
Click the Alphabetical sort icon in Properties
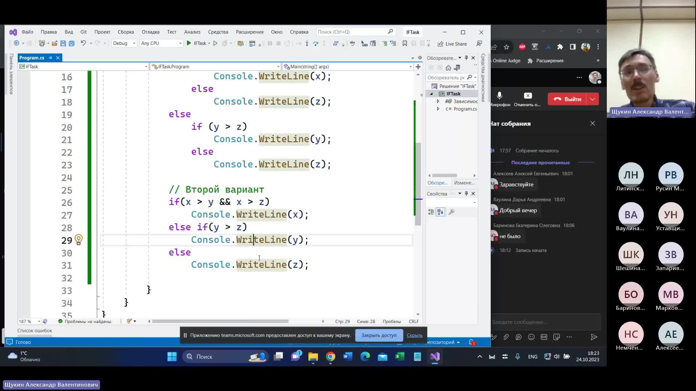pos(440,212)
